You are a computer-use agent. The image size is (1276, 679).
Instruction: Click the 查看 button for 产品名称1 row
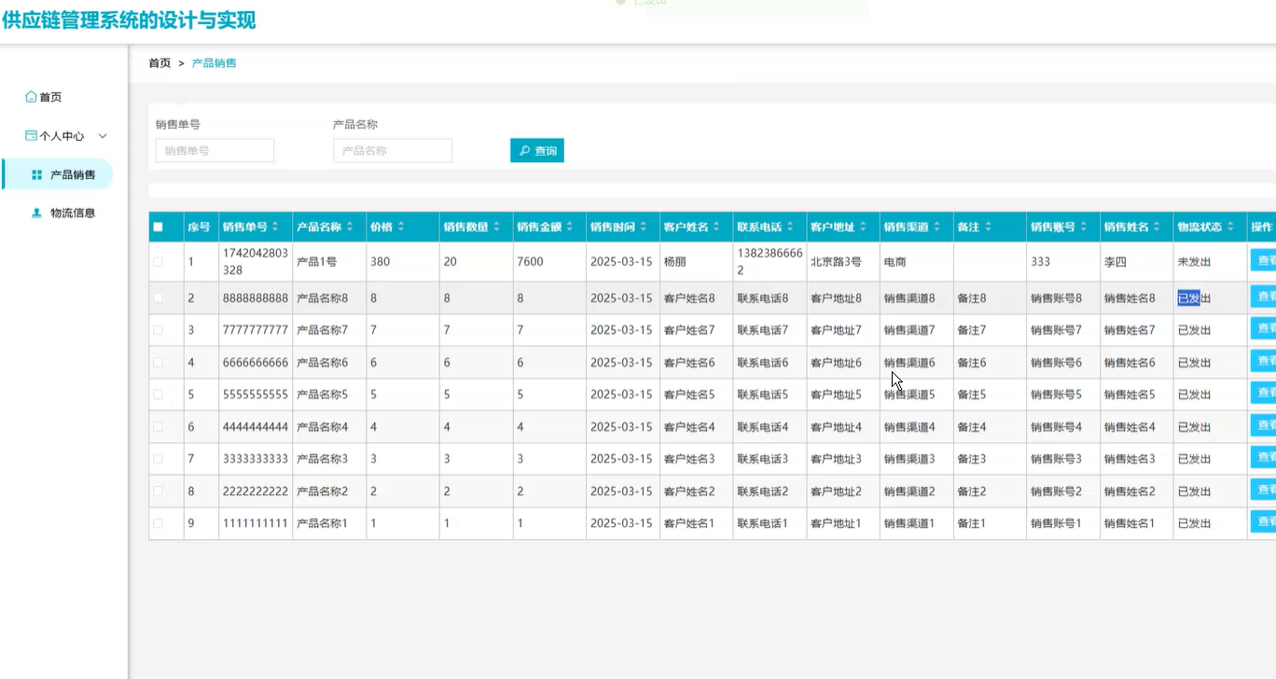1263,521
